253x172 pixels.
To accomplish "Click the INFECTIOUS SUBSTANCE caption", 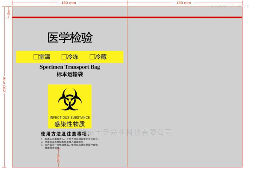I will pyautogui.click(x=70, y=117).
